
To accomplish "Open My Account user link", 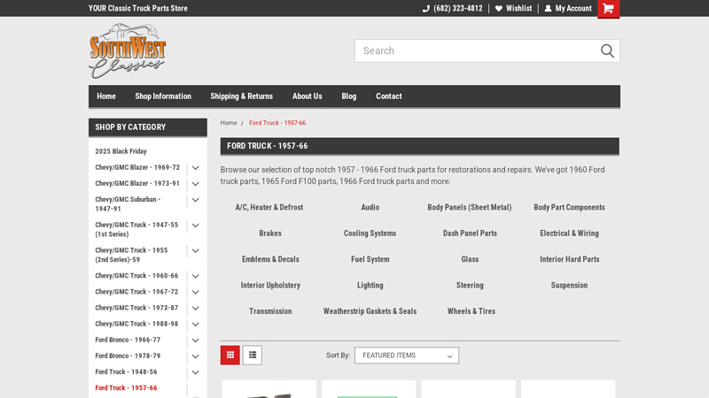I will [568, 9].
